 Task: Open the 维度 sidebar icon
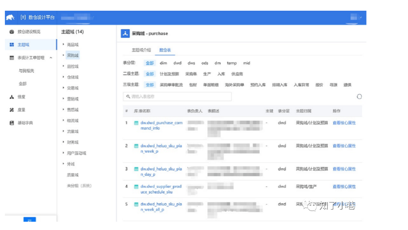click(12, 97)
